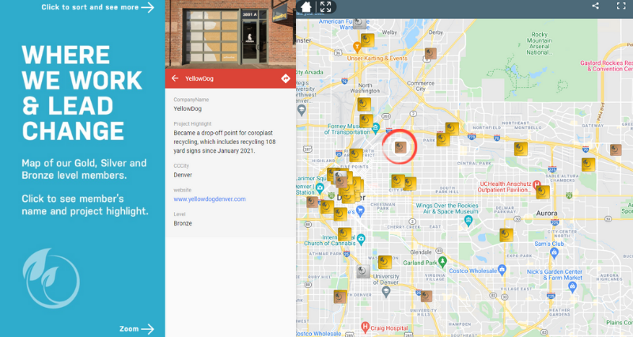Click Nick's Garden Center & Farm Market pin

click(x=572, y=287)
